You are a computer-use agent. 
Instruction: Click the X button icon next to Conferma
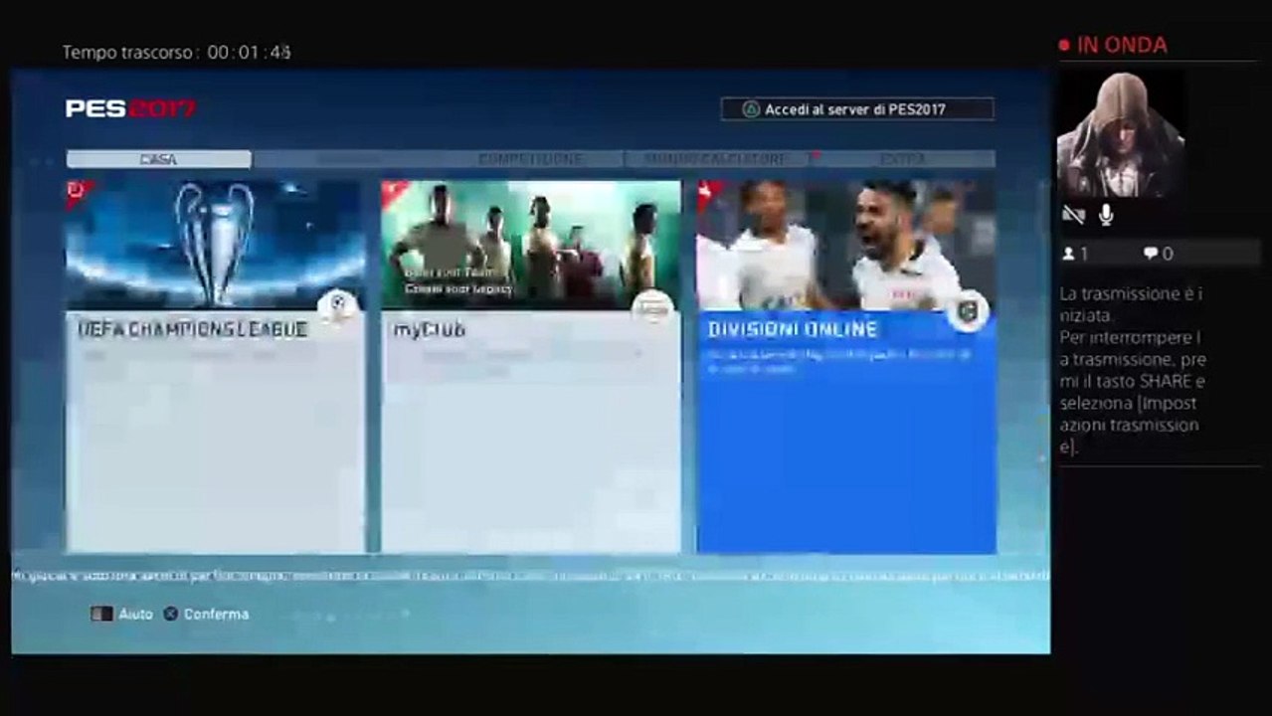[171, 615]
